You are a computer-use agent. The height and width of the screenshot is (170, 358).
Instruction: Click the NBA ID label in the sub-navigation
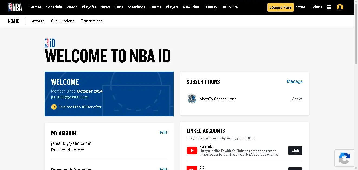pos(14,21)
